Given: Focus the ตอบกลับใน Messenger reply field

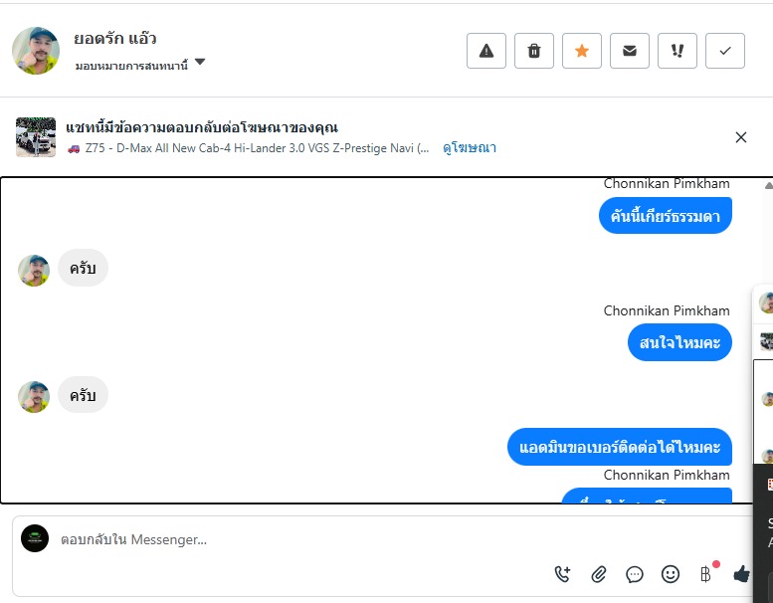Looking at the screenshot, I should (298, 539).
